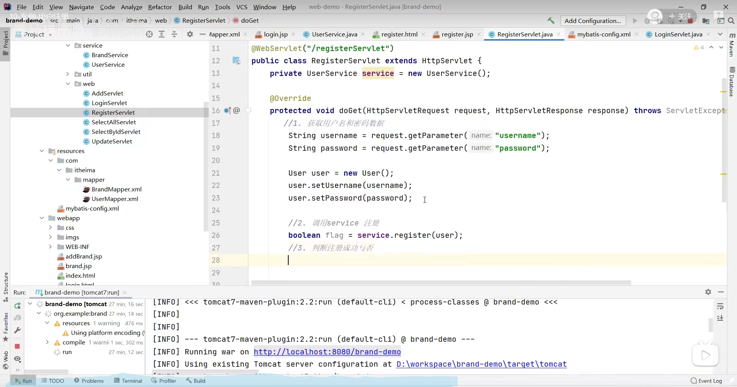Close the brand-demo tomcat7:run tab
The height and width of the screenshot is (387, 737).
pos(125,292)
